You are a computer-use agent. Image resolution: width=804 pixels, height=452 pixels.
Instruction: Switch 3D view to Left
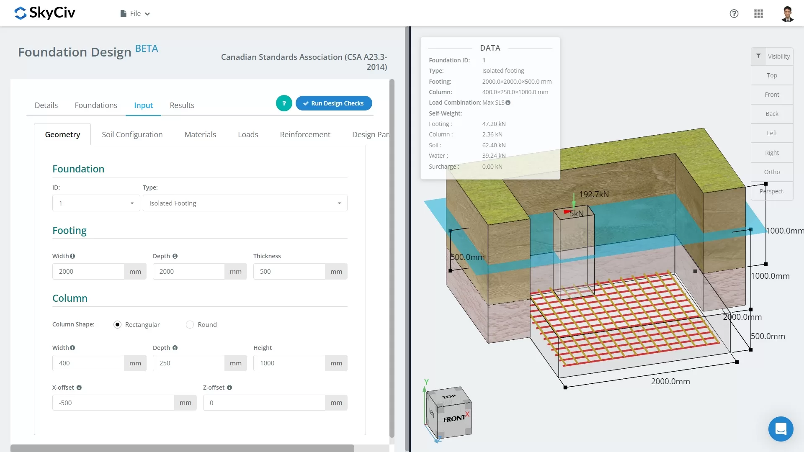click(x=772, y=133)
